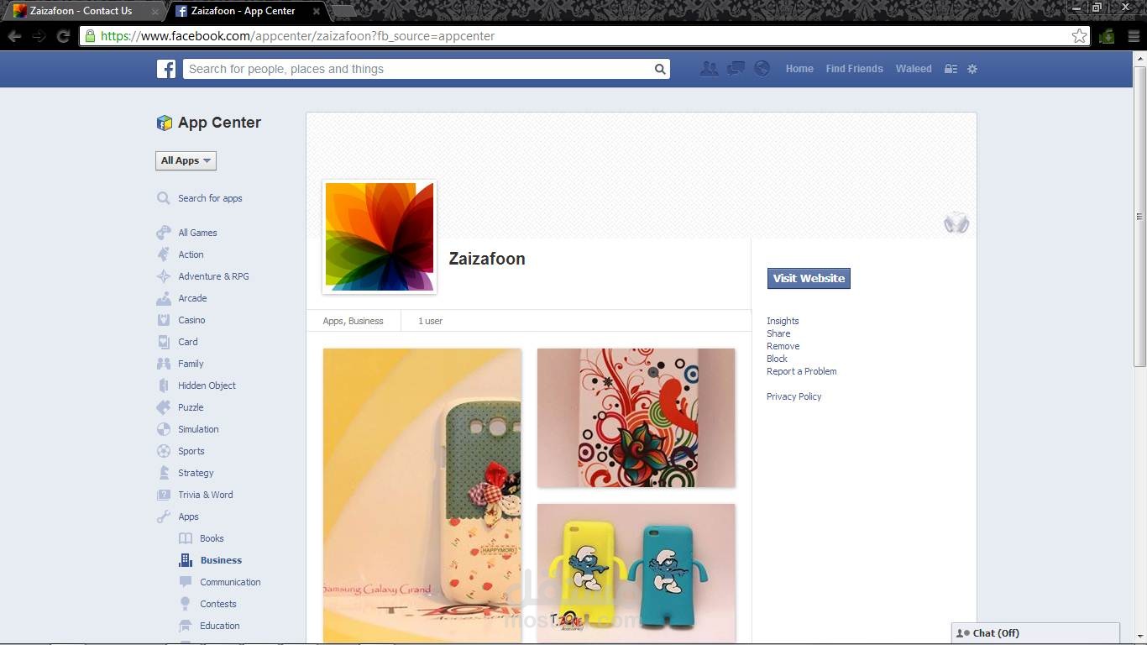The height and width of the screenshot is (645, 1147).
Task: Open a new Chrome tab
Action: 343,11
